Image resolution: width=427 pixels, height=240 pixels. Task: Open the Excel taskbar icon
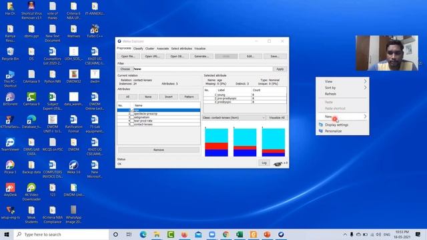coord(240,234)
